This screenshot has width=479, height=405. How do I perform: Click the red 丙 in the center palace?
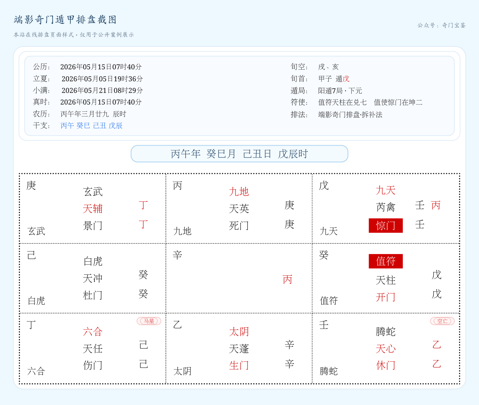click(x=287, y=279)
